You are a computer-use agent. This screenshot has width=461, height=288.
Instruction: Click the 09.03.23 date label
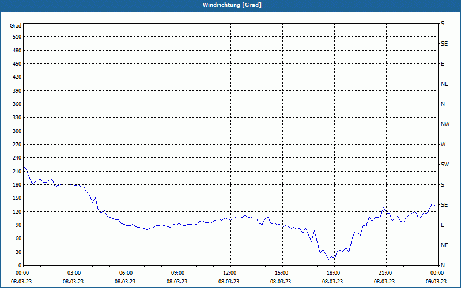point(436,281)
